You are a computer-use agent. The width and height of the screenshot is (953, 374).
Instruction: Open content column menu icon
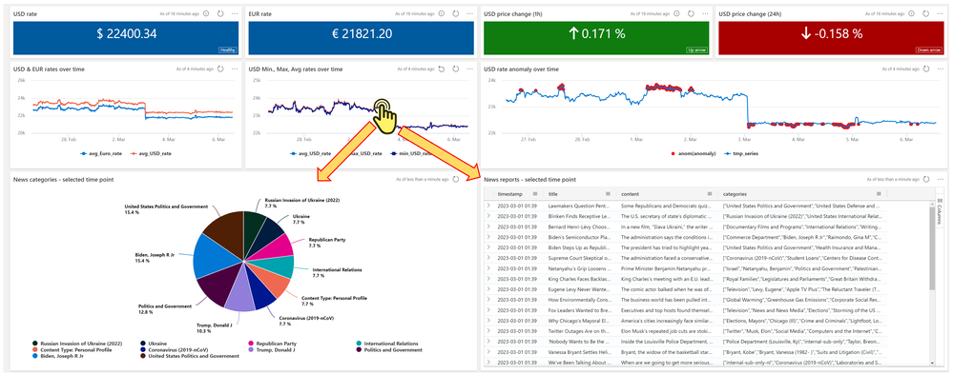pyautogui.click(x=711, y=194)
